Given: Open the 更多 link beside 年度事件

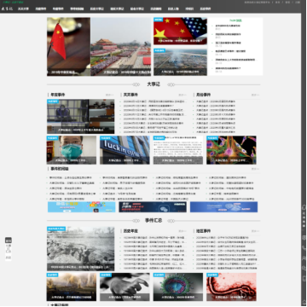Looking at the screenshot, I should [x=109, y=95].
